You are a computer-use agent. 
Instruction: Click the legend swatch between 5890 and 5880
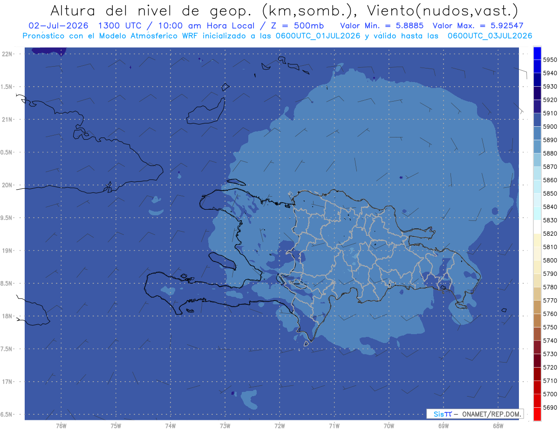coord(537,147)
